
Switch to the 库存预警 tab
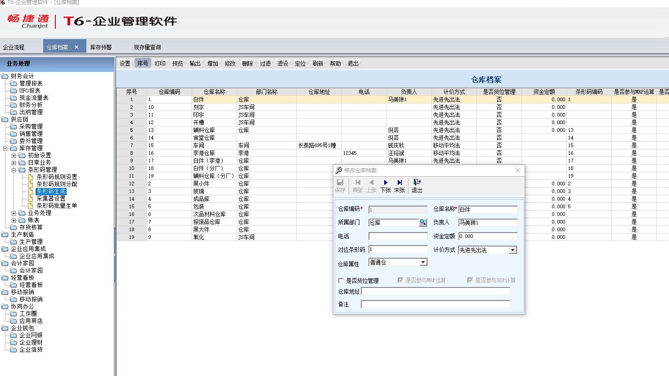[101, 47]
